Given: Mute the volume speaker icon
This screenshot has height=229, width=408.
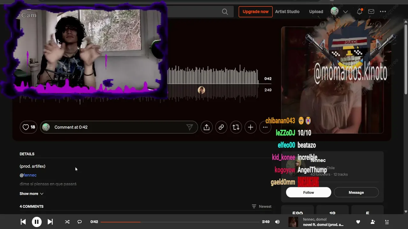Looking at the screenshot, I should (277, 222).
